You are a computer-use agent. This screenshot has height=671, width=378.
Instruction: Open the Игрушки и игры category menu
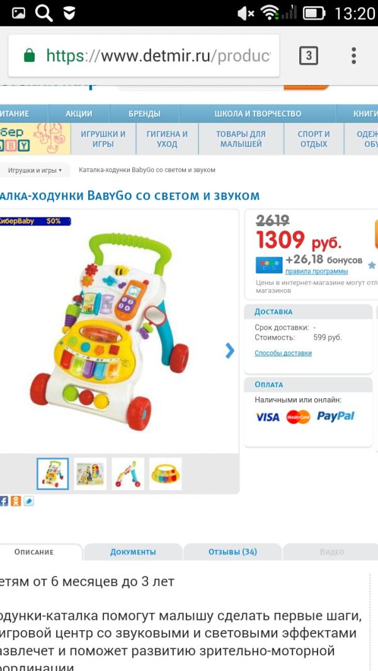click(103, 139)
